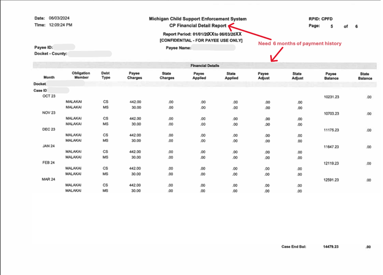
Task: Select the "CONFIDENTIAL - FOR PAYEE USE ONLY" notice
Action: (x=201, y=40)
